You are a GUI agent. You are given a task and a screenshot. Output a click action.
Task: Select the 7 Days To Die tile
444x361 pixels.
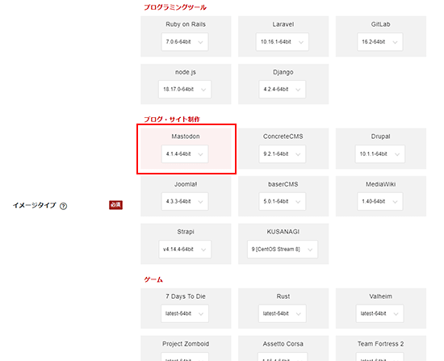coord(186,309)
